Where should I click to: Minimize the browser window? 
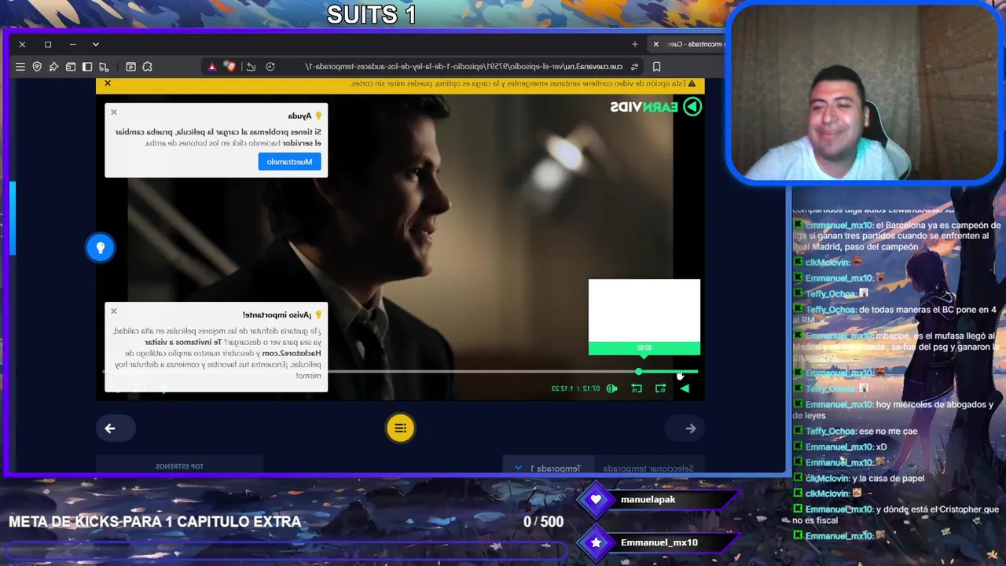coord(72,44)
